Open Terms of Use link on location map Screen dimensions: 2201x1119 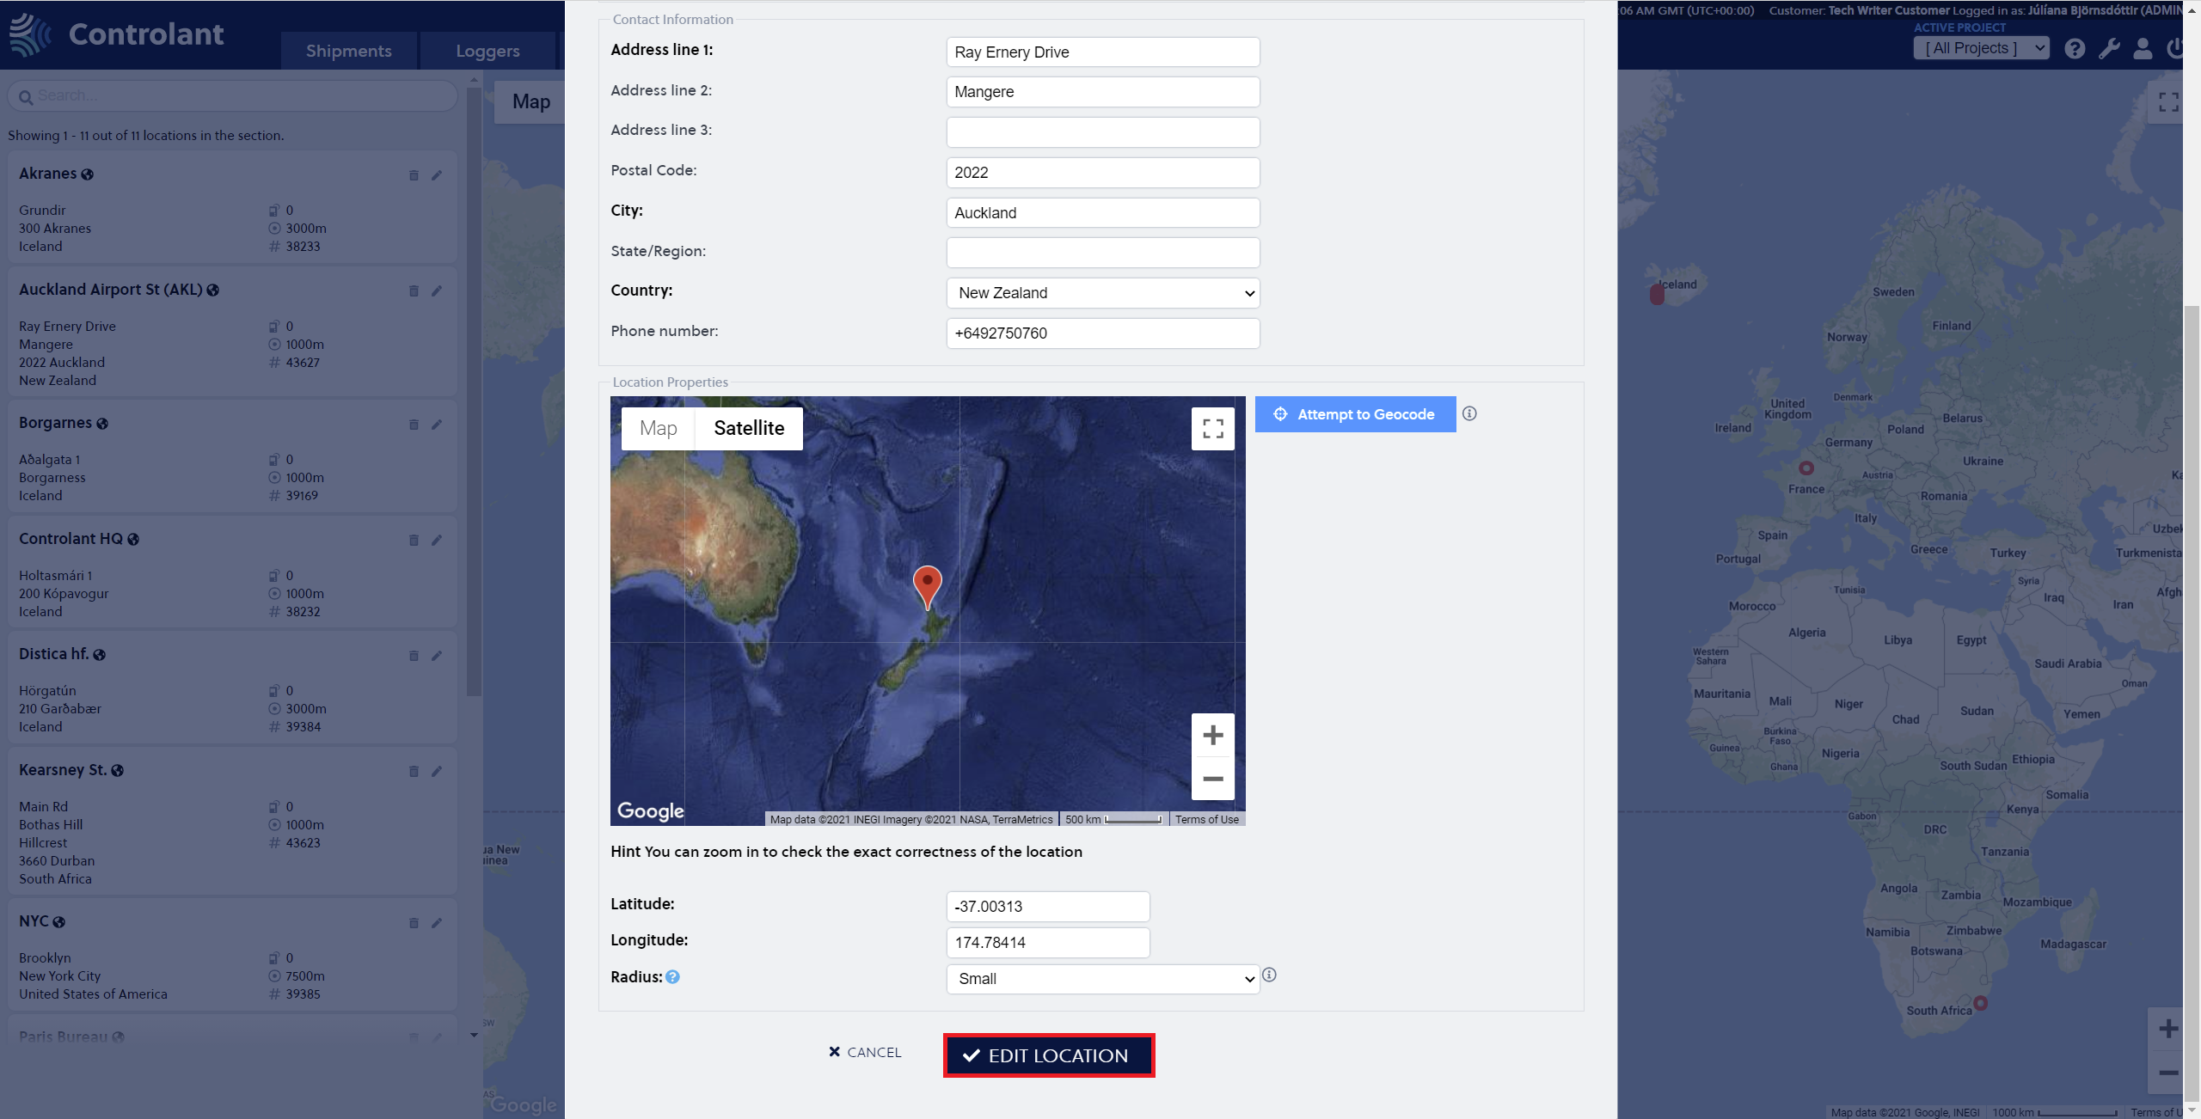coord(1206,819)
